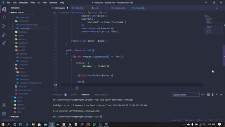The image size is (225, 127).
Task: Open the Terminal menu
Action: click(53, 2)
